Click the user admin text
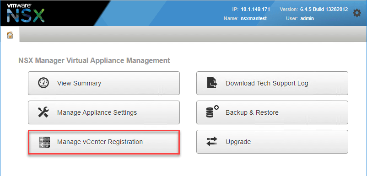Viewport: 367px width, 176px height. tap(307, 18)
